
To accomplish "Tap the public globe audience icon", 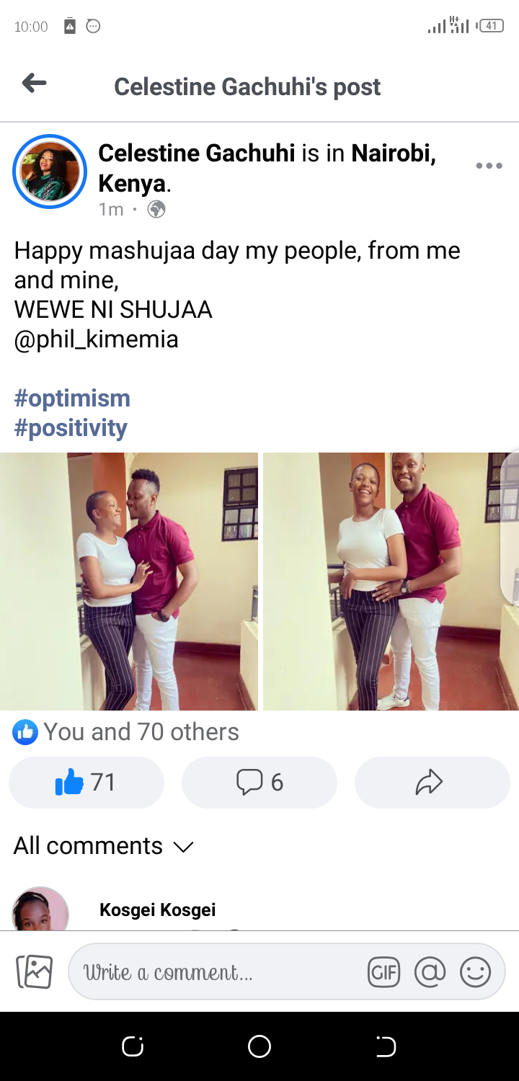I will 156,210.
